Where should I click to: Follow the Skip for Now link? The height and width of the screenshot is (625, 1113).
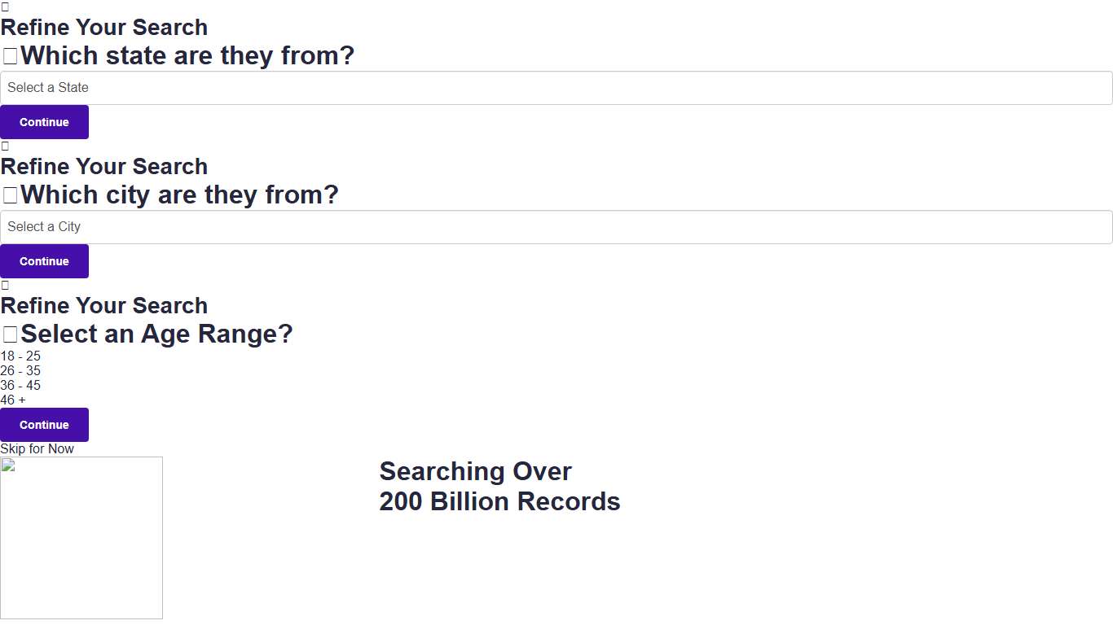pyautogui.click(x=37, y=449)
